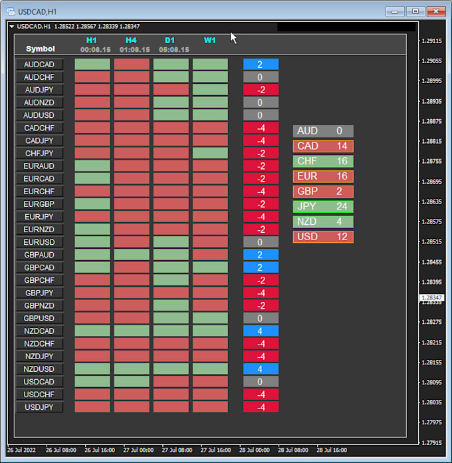Click the USDJPY red score -4 box
Image resolution: width=452 pixels, height=463 pixels.
pyautogui.click(x=261, y=407)
